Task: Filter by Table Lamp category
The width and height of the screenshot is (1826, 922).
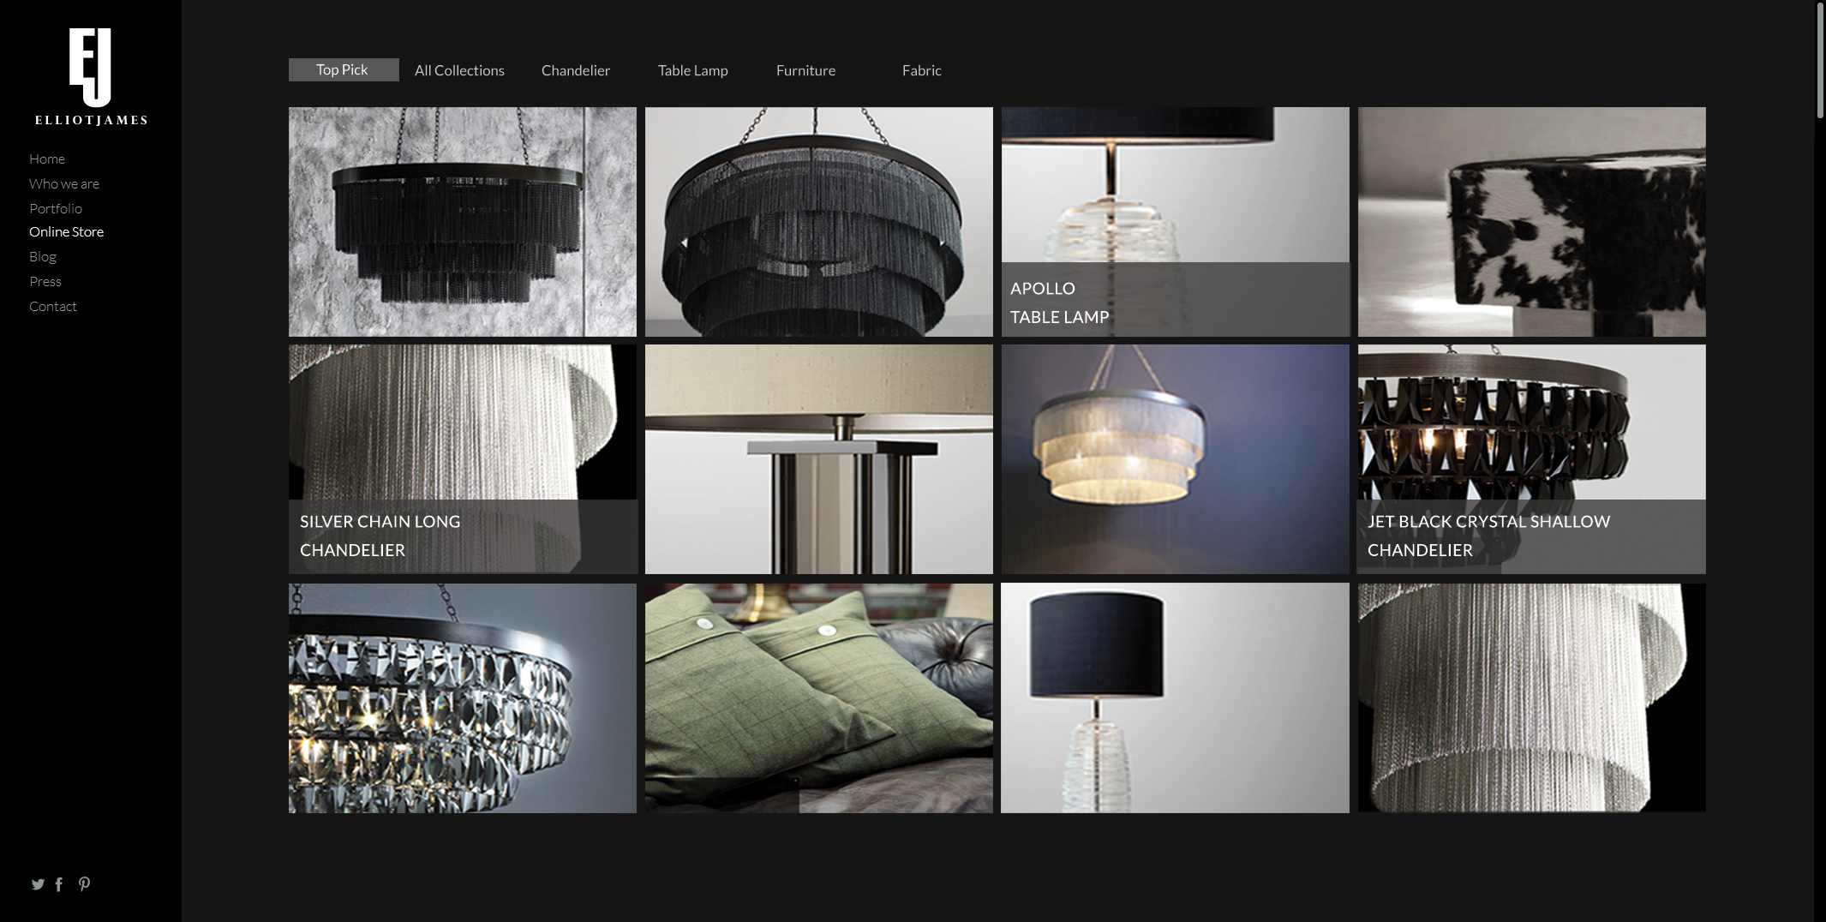Action: 693,70
